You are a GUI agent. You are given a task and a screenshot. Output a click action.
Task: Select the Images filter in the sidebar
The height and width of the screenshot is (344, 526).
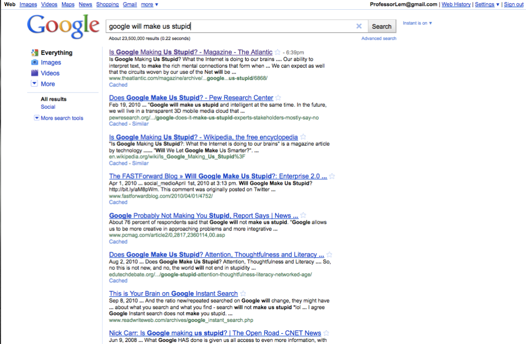[50, 62]
